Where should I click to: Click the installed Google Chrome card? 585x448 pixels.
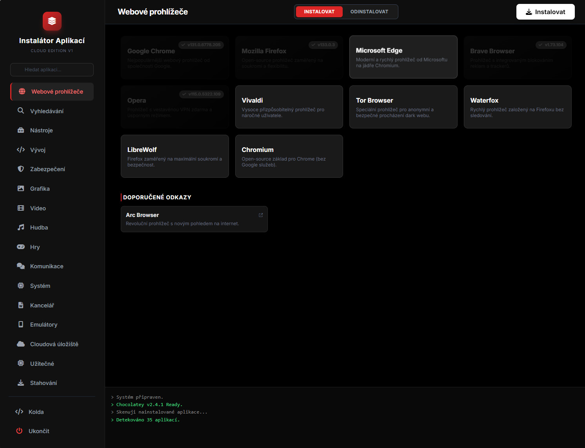[x=175, y=58]
